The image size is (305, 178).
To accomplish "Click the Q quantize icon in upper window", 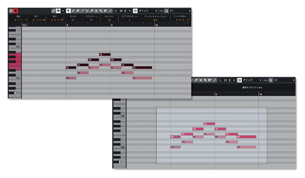I will tap(166, 11).
